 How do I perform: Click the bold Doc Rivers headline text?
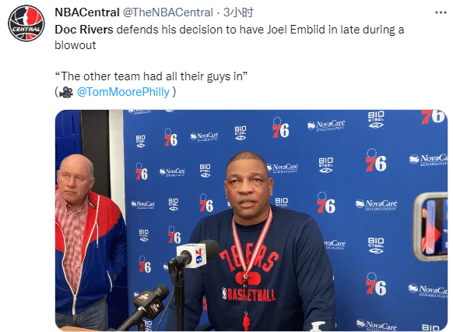pyautogui.click(x=84, y=30)
